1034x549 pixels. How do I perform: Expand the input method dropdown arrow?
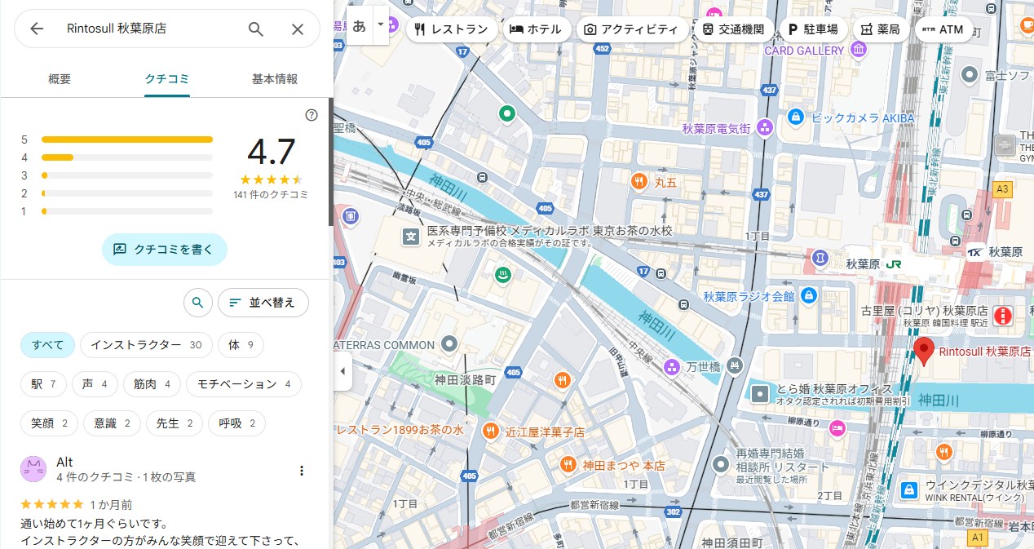click(381, 24)
